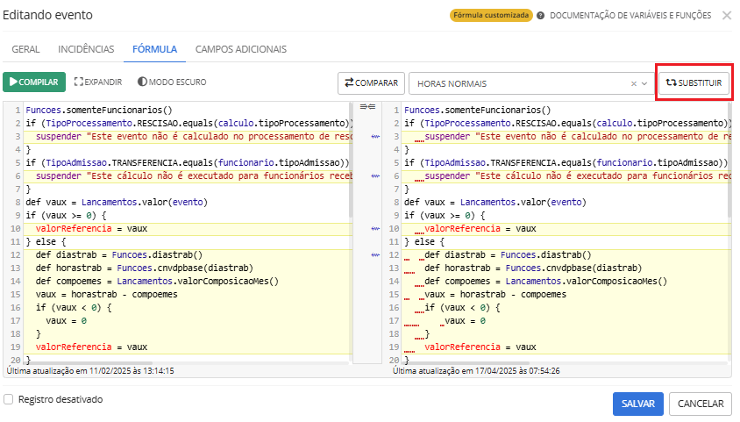Click left line 10 'valorReferencia = vaux'
740x422 pixels.
pos(91,228)
